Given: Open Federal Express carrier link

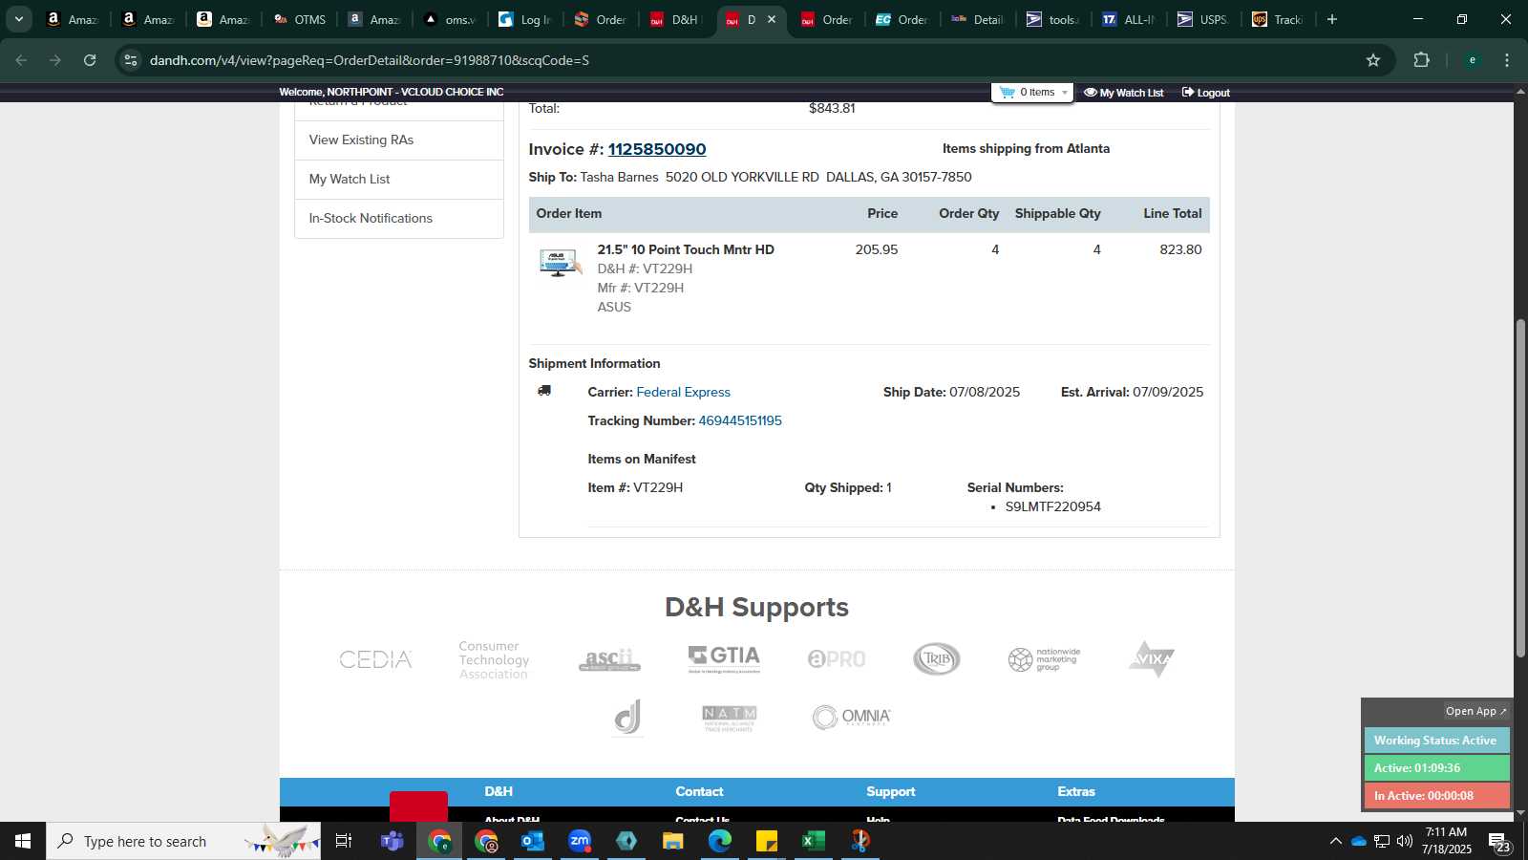Looking at the screenshot, I should [683, 392].
